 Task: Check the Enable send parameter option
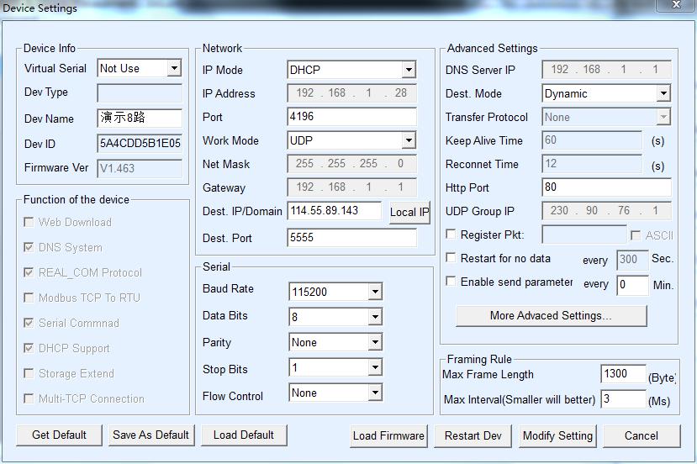pos(451,282)
